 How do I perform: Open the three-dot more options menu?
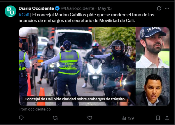pyautogui.click(x=167, y=8)
